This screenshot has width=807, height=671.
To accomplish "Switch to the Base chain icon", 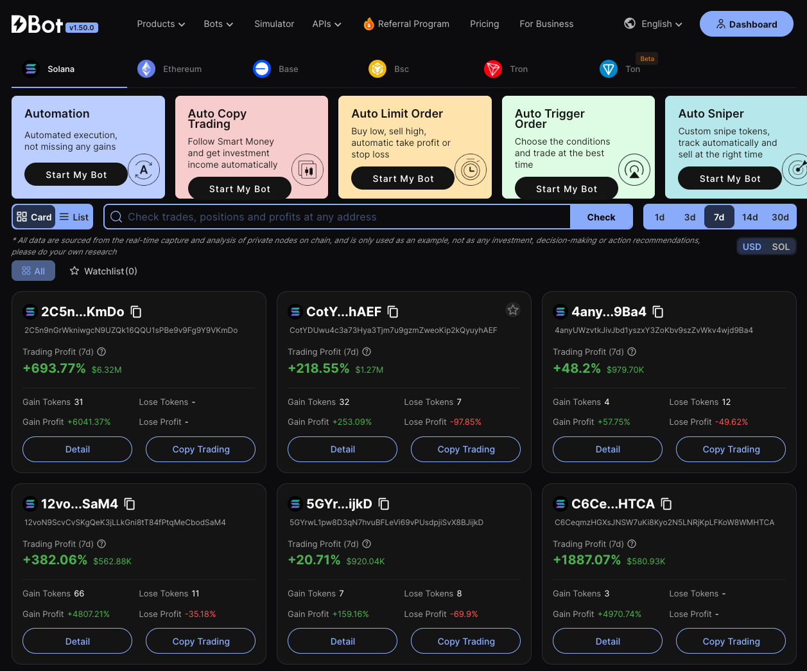I will [x=261, y=68].
